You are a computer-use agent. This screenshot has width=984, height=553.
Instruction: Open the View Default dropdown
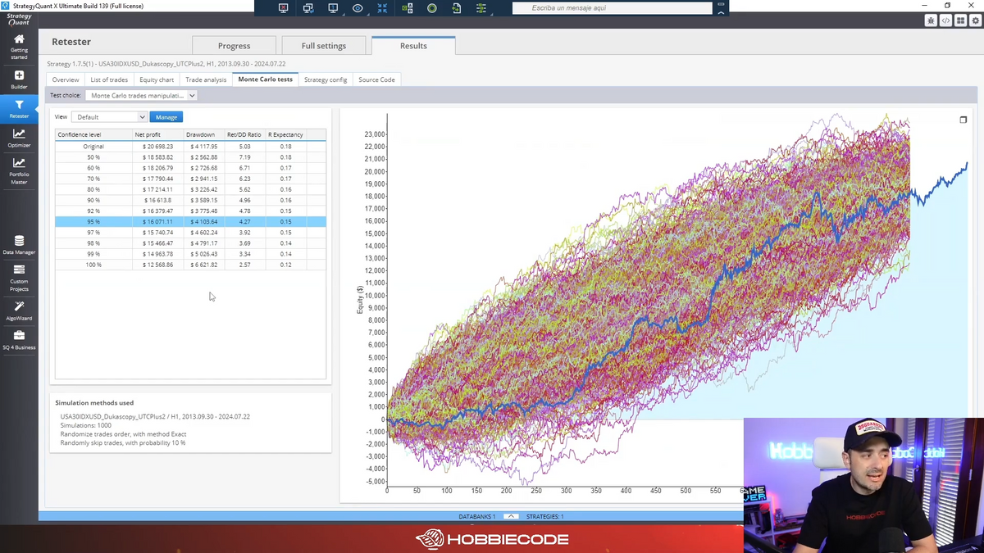(x=109, y=117)
